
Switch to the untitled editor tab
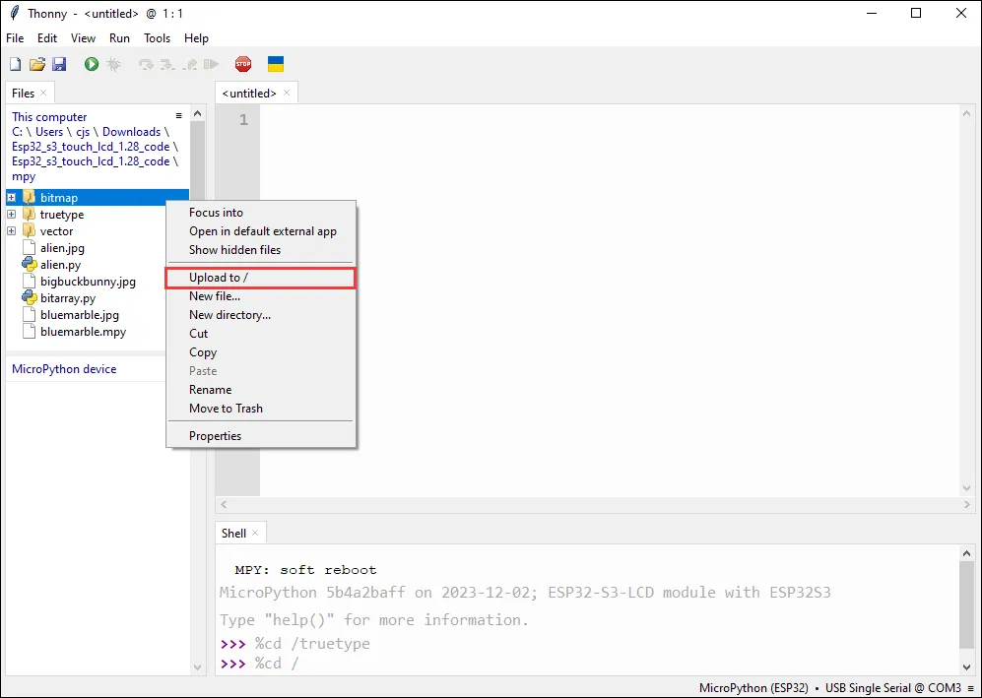249,94
